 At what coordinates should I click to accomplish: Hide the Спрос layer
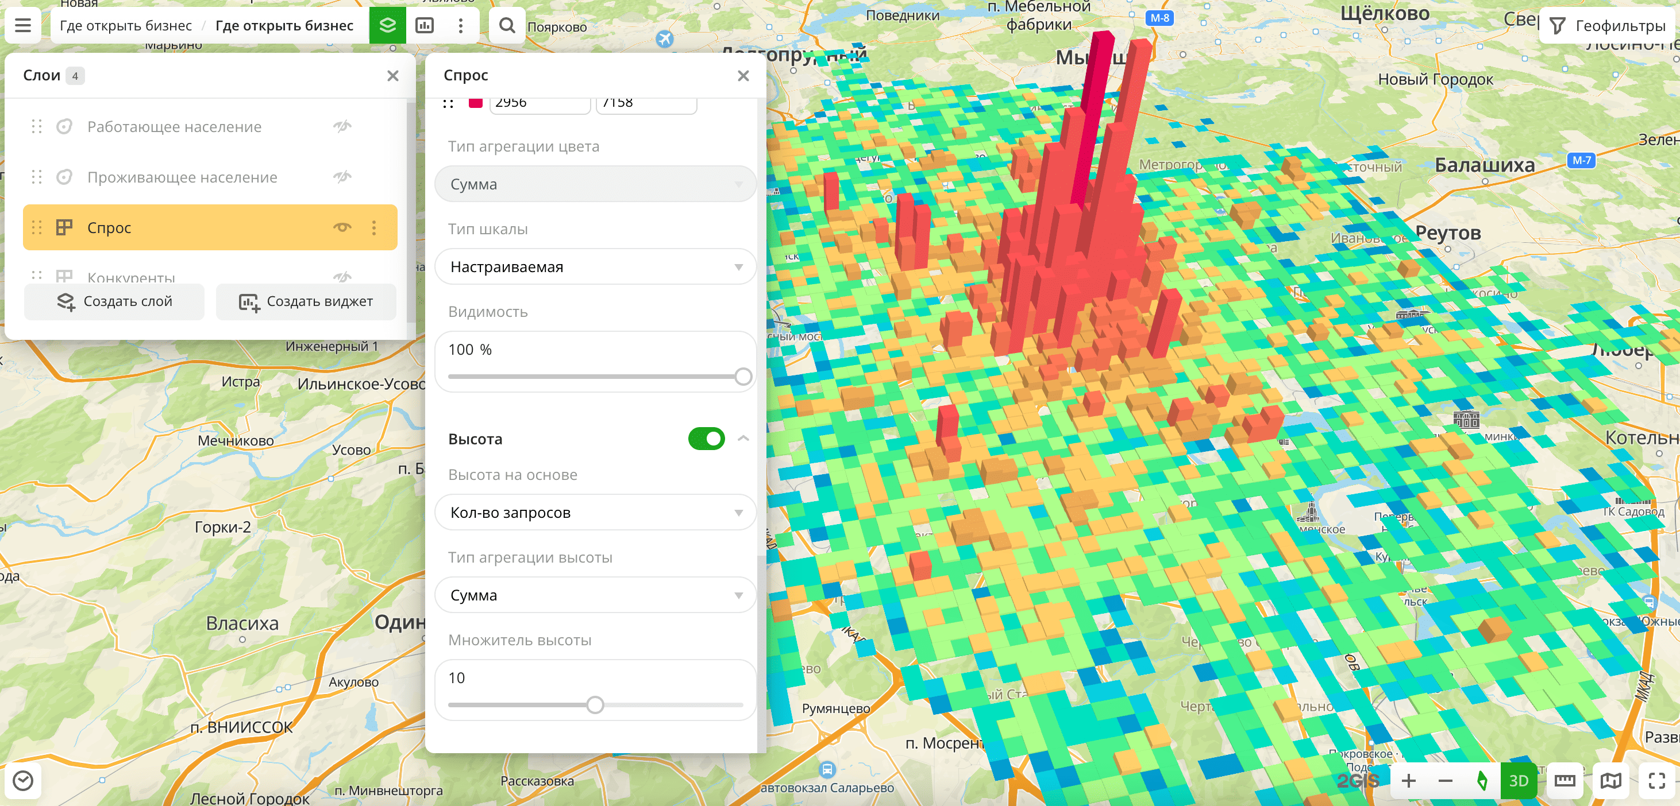[342, 227]
